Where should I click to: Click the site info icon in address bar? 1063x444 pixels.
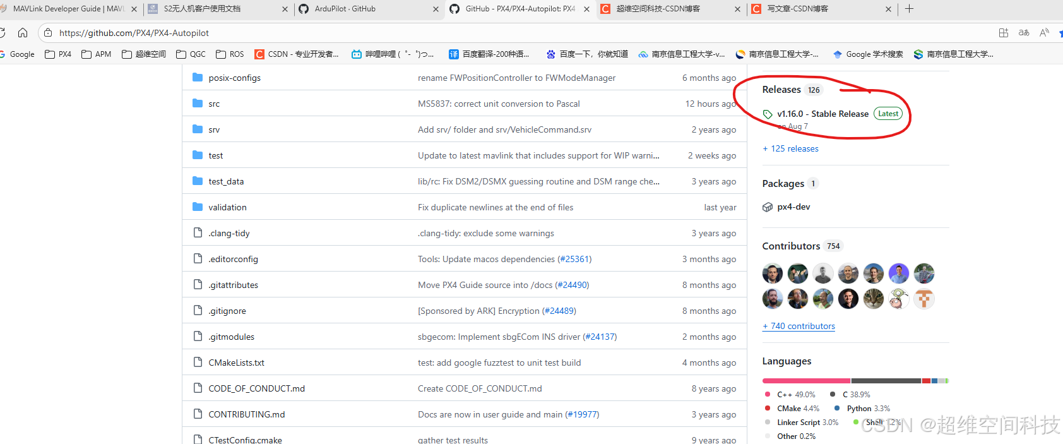[x=48, y=33]
